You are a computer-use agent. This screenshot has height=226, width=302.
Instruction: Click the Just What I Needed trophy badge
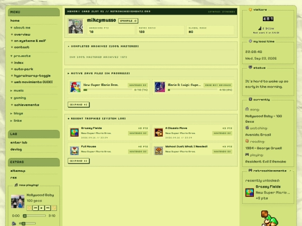[x=159, y=151]
